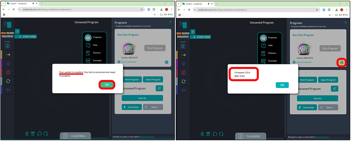This screenshot has height=143, width=351.
Task: Click the trash delete icon in right window
Action: (202, 134)
